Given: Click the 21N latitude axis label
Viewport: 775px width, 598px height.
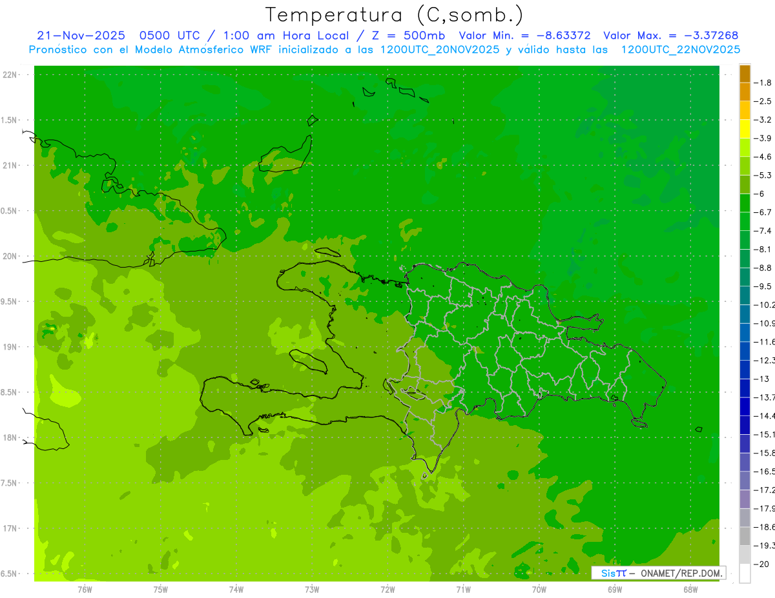Looking at the screenshot, I should tap(11, 165).
